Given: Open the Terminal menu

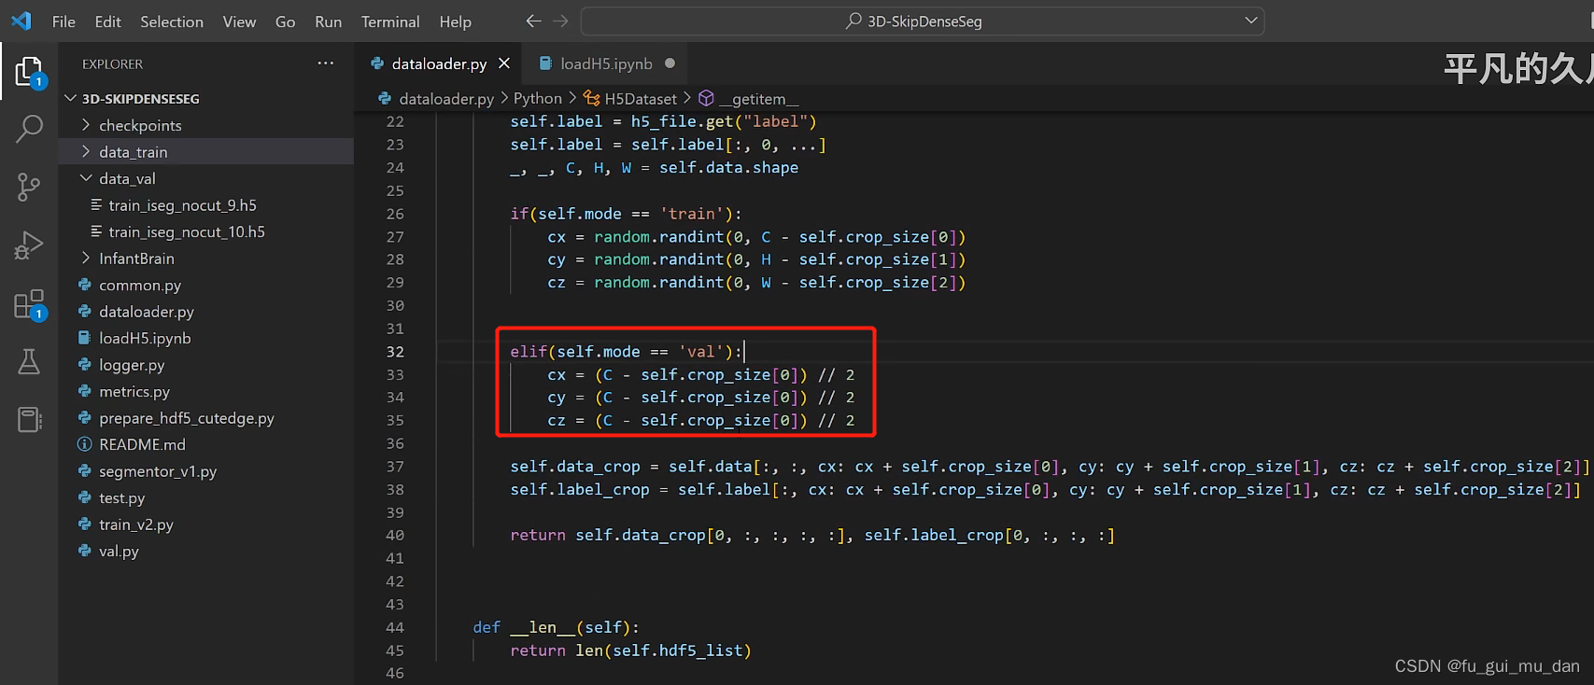Looking at the screenshot, I should click(390, 21).
